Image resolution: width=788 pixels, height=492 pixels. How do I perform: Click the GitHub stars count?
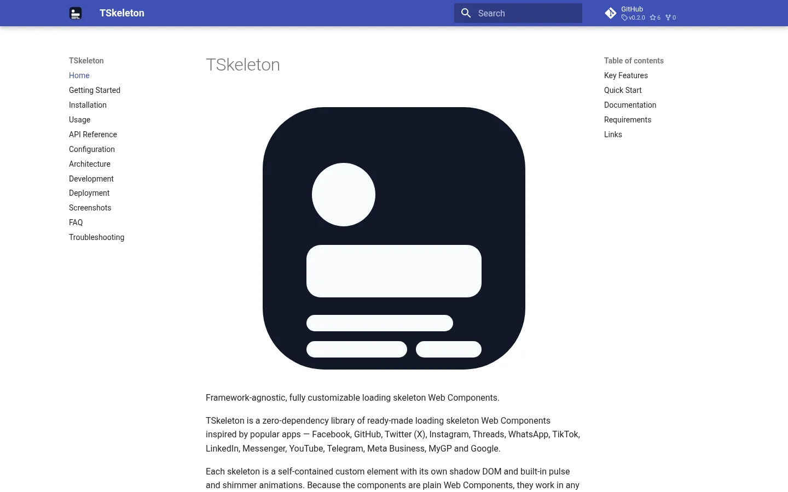pos(655,17)
